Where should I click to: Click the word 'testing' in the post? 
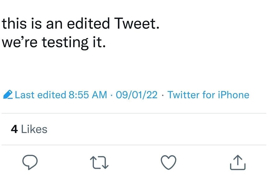pos(65,43)
